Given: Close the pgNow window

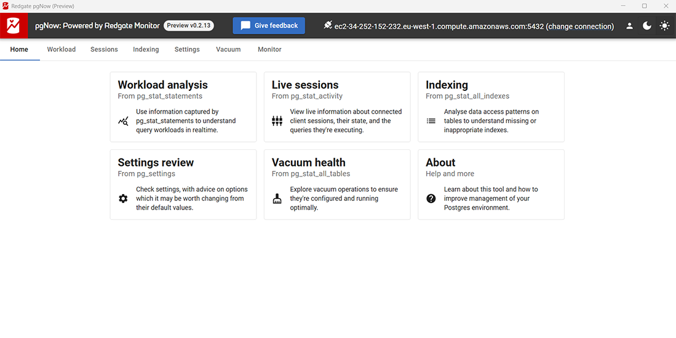Looking at the screenshot, I should click(666, 6).
